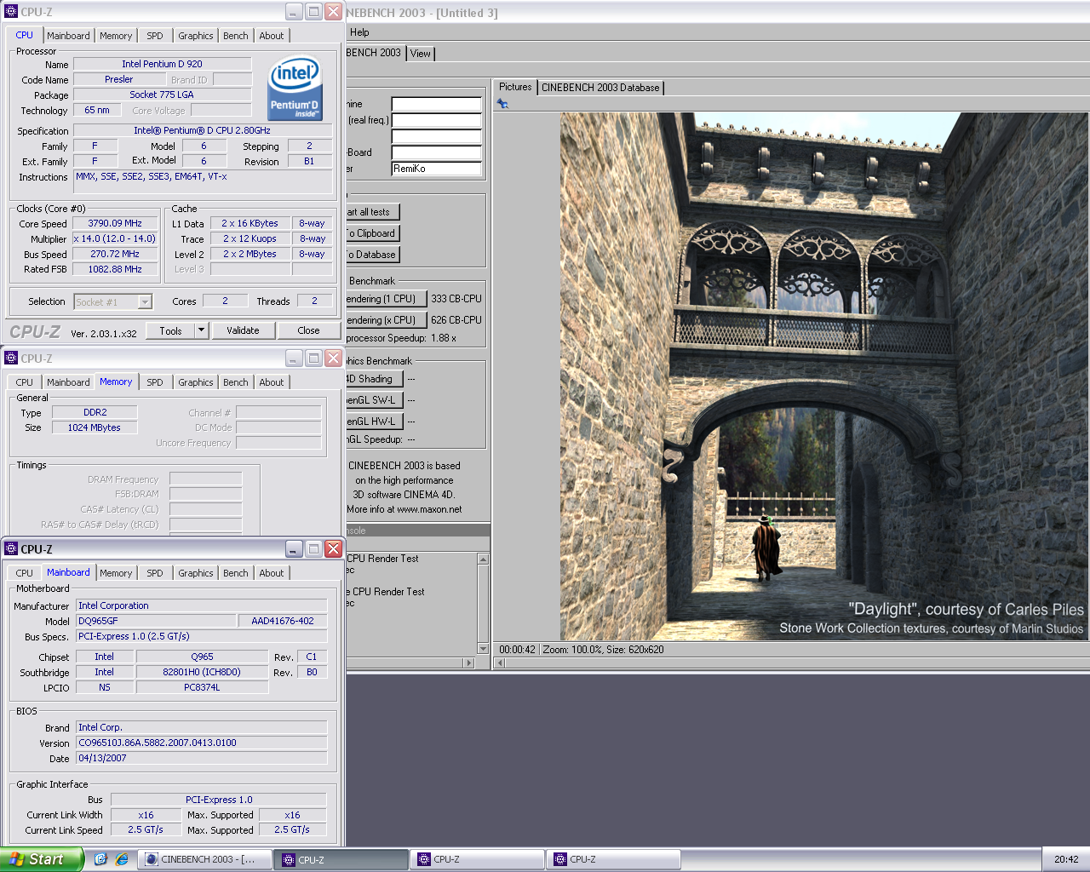The height and width of the screenshot is (872, 1090).
Task: Click the system tray clock showing 20:42
Action: pos(1066,859)
